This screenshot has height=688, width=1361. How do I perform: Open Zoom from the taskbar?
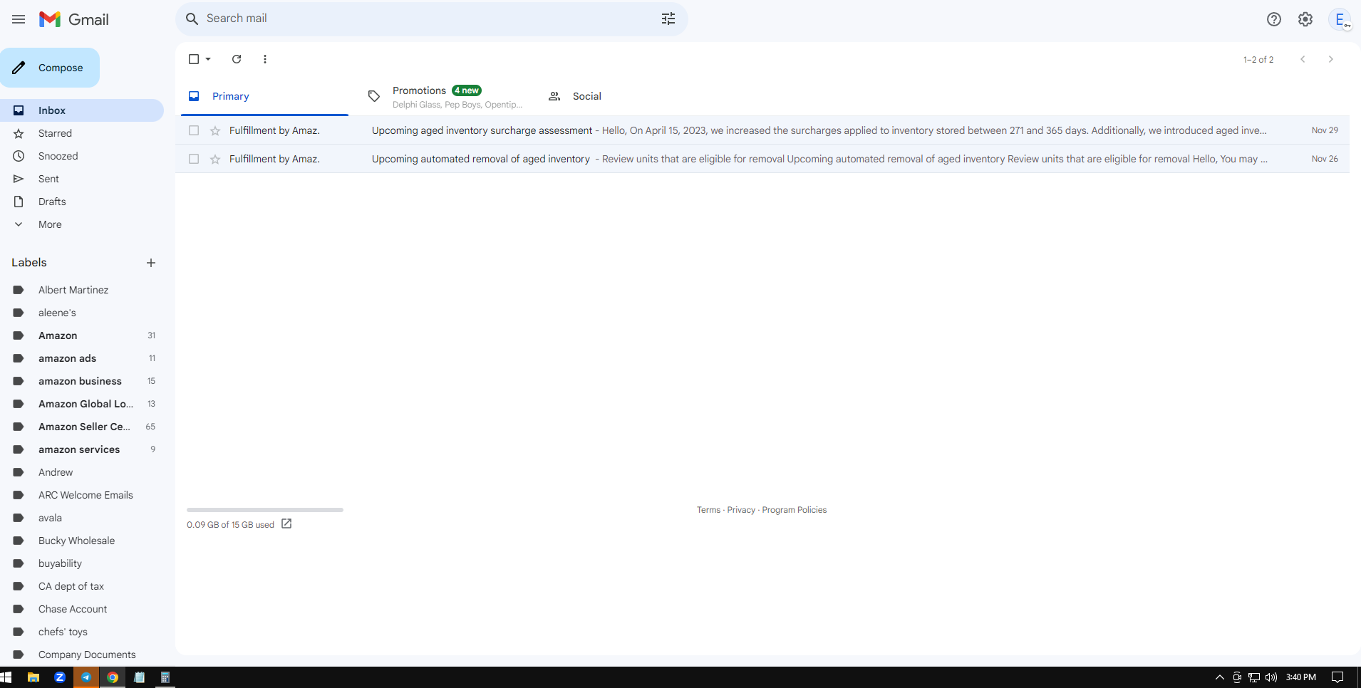click(x=60, y=677)
